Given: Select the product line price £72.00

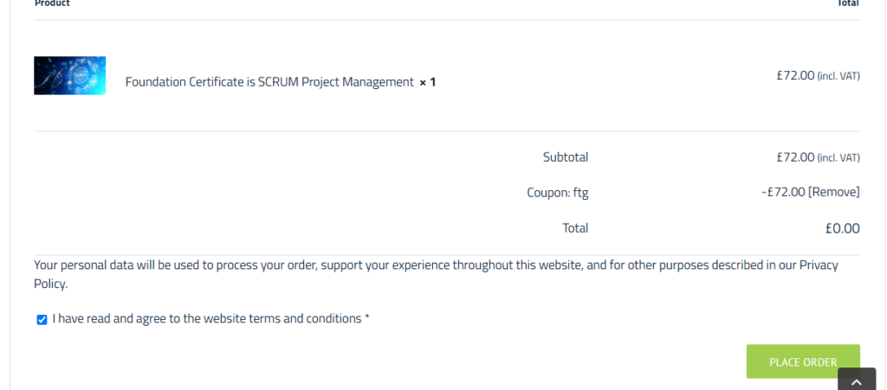Looking at the screenshot, I should click(x=795, y=75).
